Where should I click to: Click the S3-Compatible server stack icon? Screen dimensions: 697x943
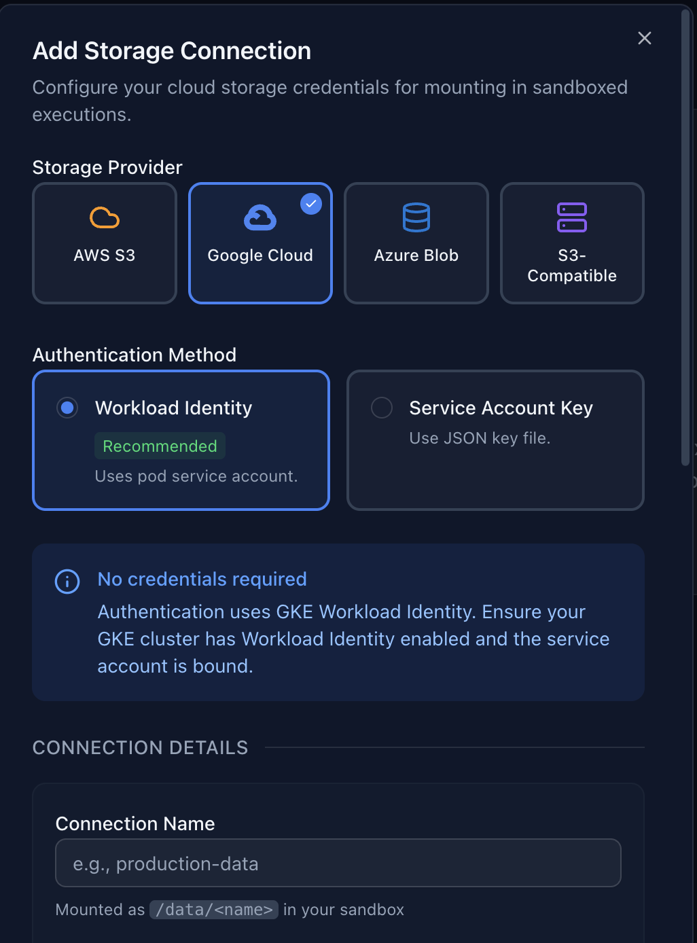(x=572, y=217)
